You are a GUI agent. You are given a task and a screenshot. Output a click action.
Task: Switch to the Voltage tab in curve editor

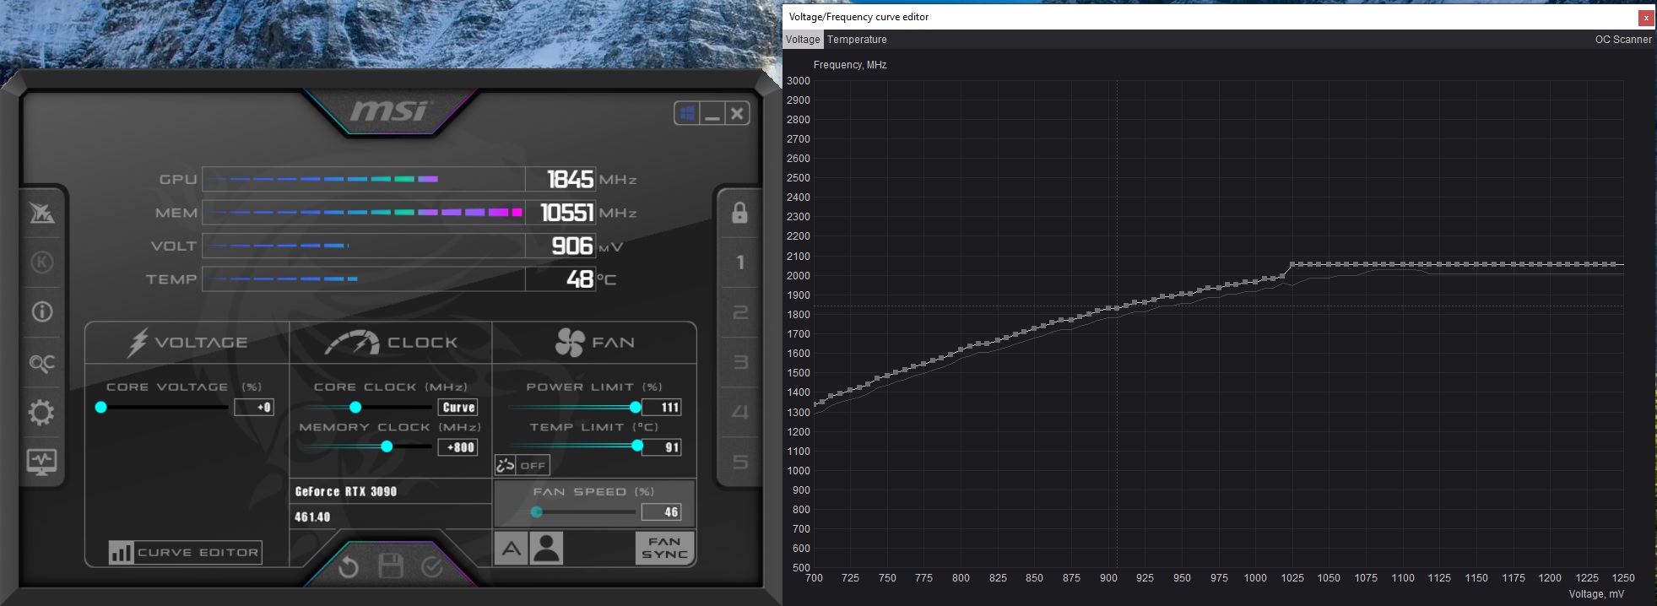[803, 40]
